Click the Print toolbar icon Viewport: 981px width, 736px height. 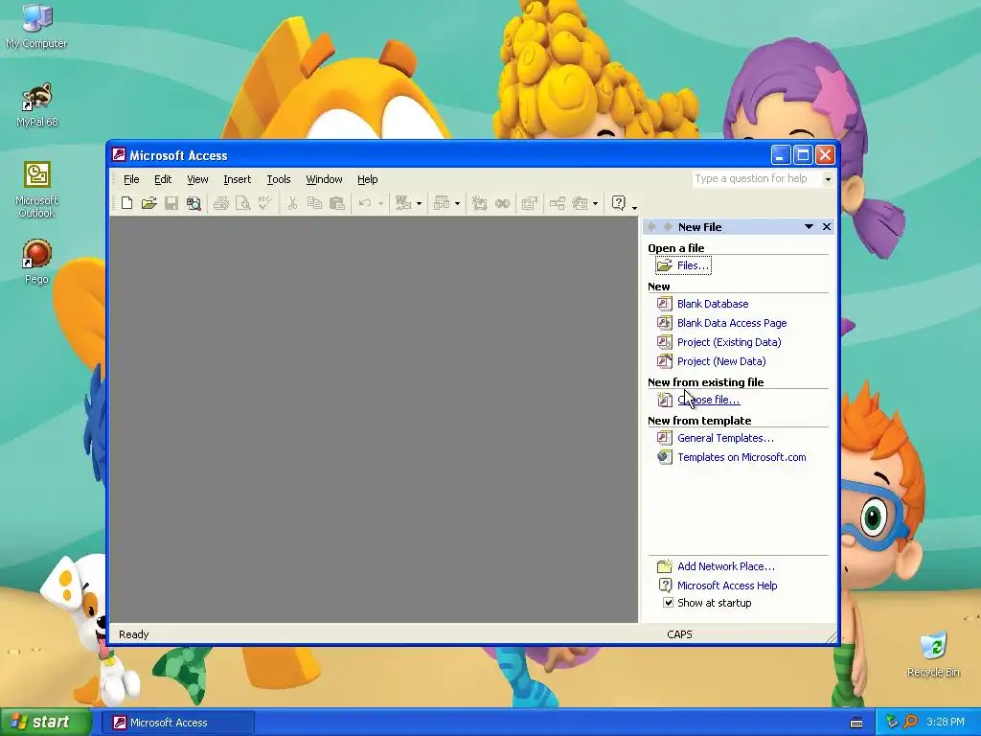(221, 203)
